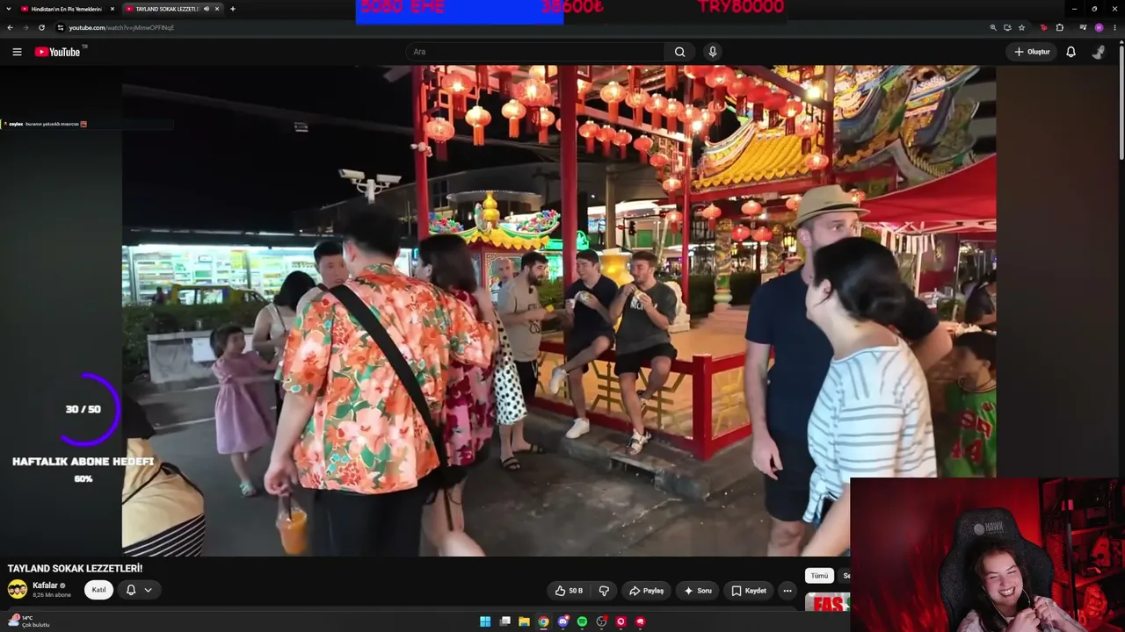Toggle the subscription notification bell
The image size is (1125, 632).
coord(131,590)
